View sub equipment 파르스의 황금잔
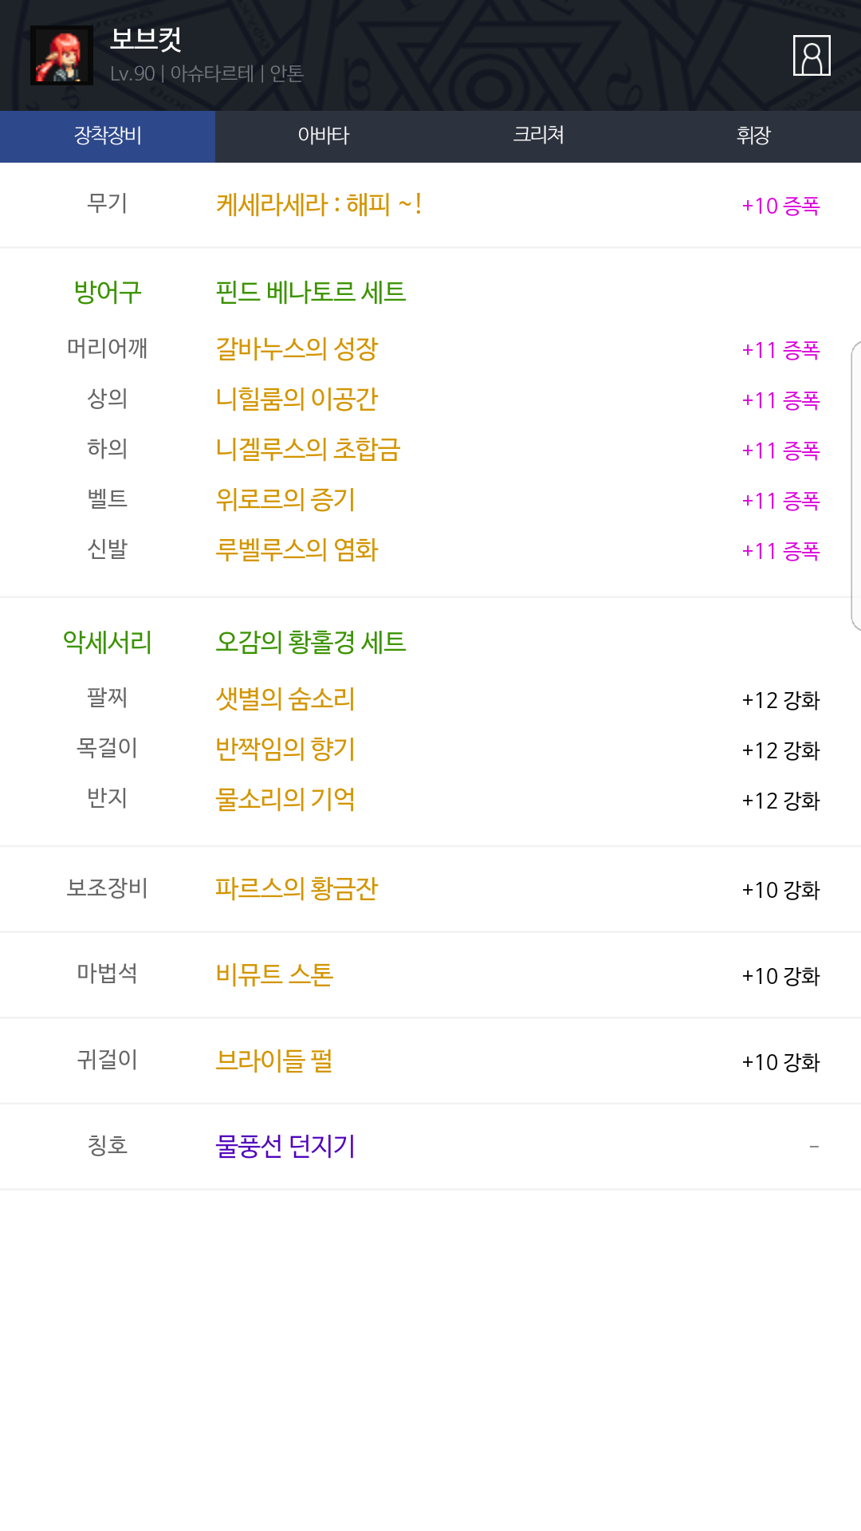Screen dimensions: 861x1531 pos(297,888)
